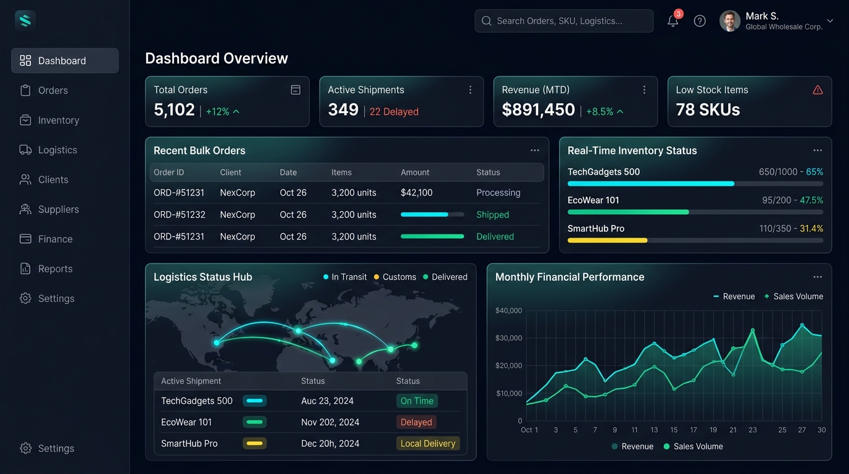Open Real-Time Inventory Status more options
Image resolution: width=849 pixels, height=474 pixels.
coord(818,151)
